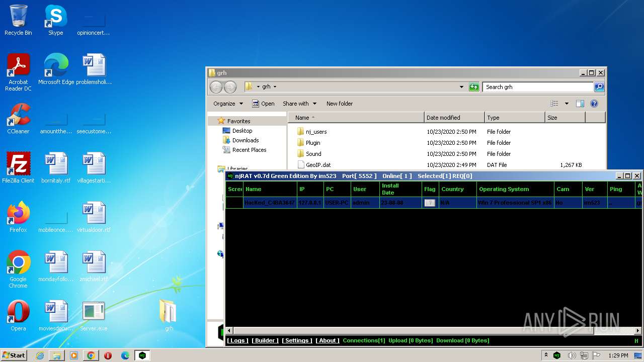Select the grh folder on desktop
The image size is (644, 362).
pyautogui.click(x=169, y=316)
